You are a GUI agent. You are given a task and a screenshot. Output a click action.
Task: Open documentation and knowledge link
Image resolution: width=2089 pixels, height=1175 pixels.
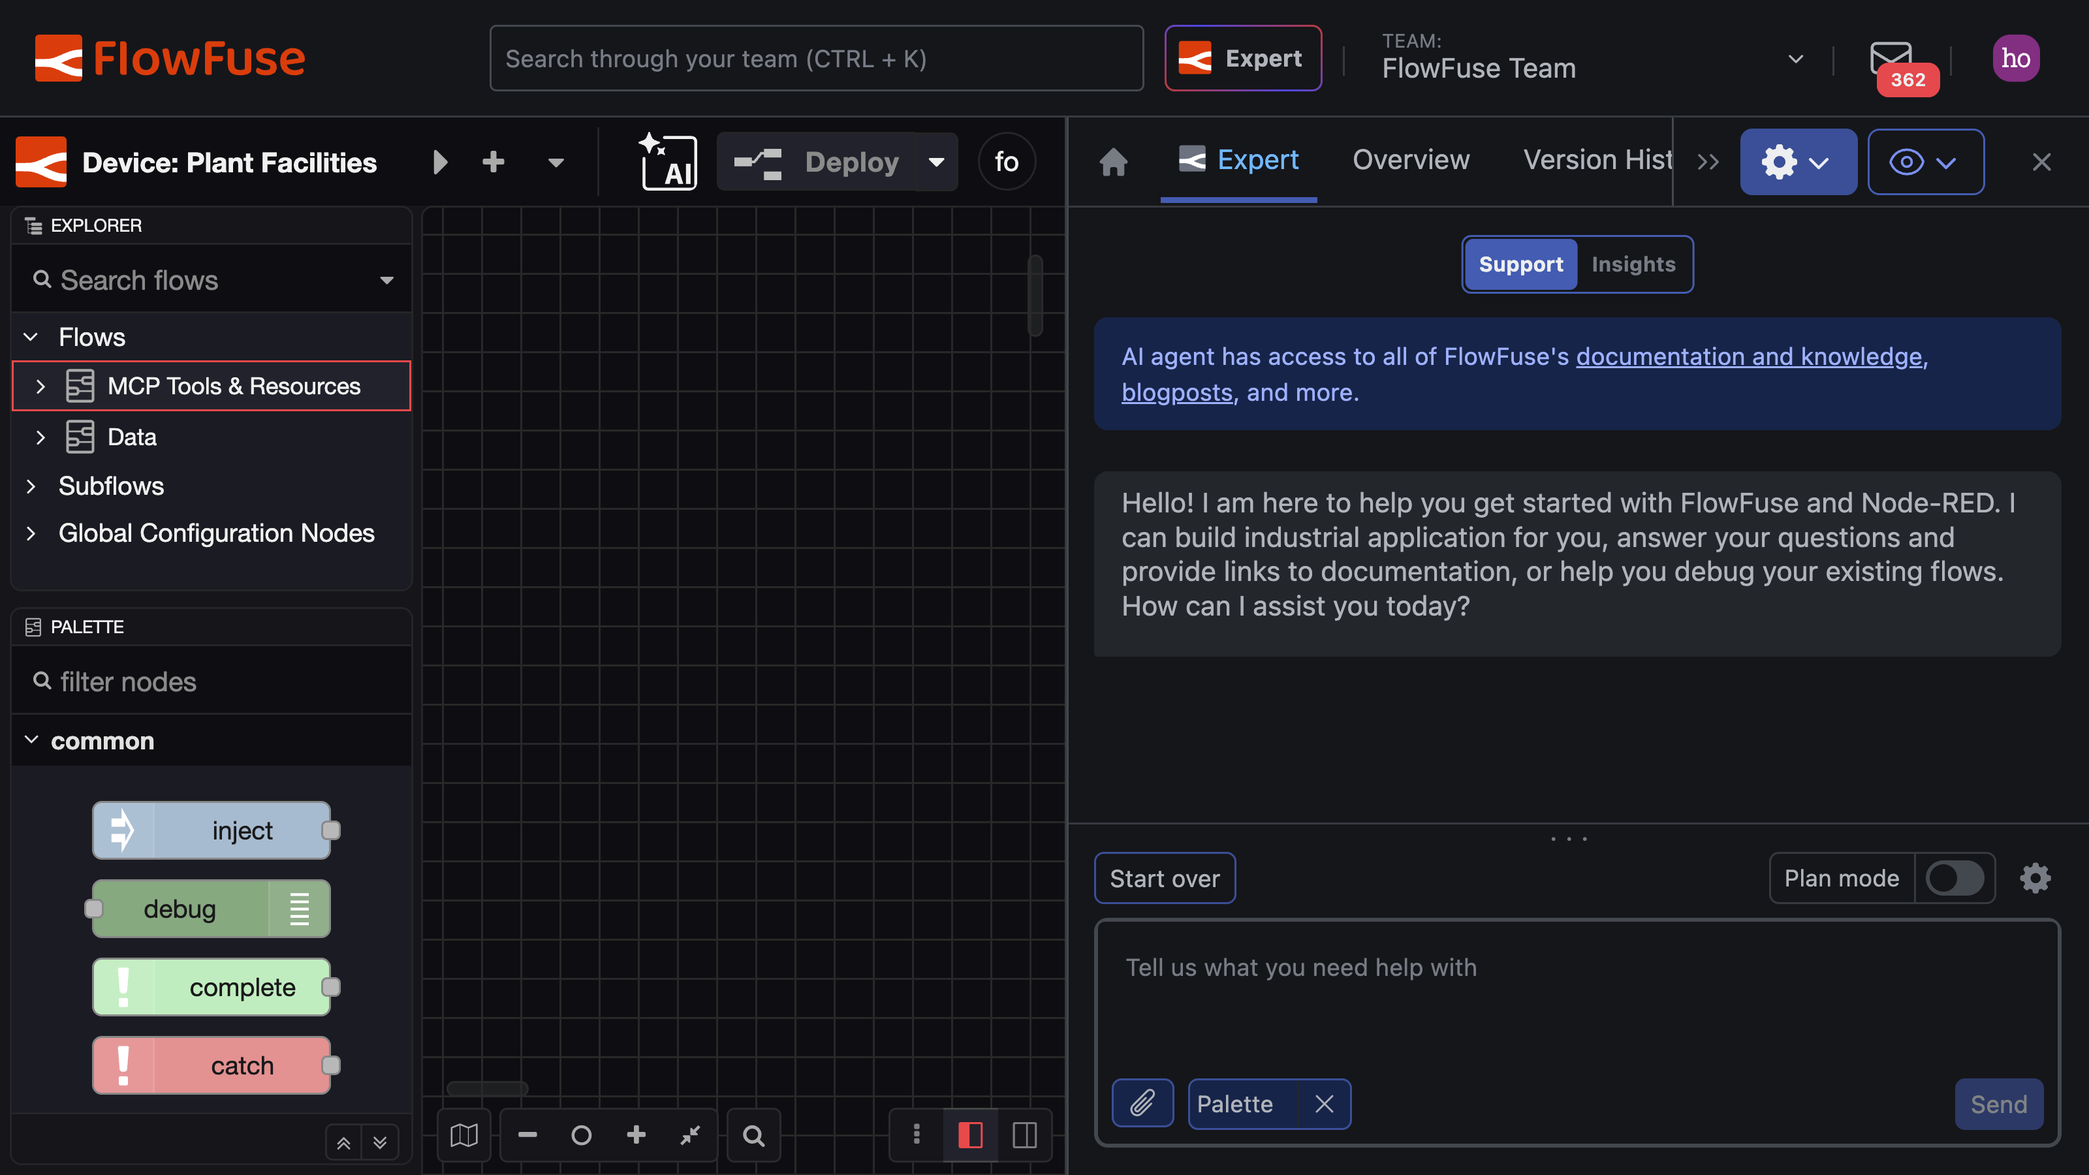click(x=1750, y=356)
